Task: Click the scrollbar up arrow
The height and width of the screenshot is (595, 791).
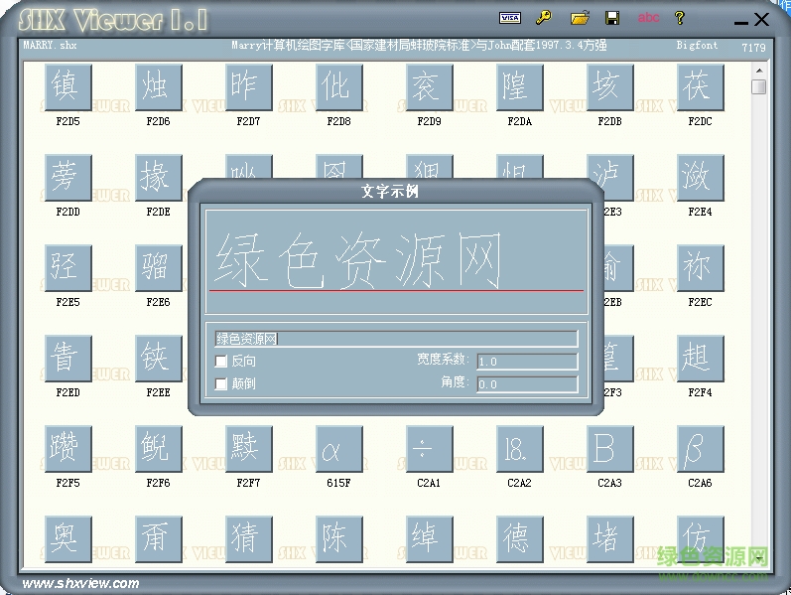Action: pyautogui.click(x=759, y=71)
